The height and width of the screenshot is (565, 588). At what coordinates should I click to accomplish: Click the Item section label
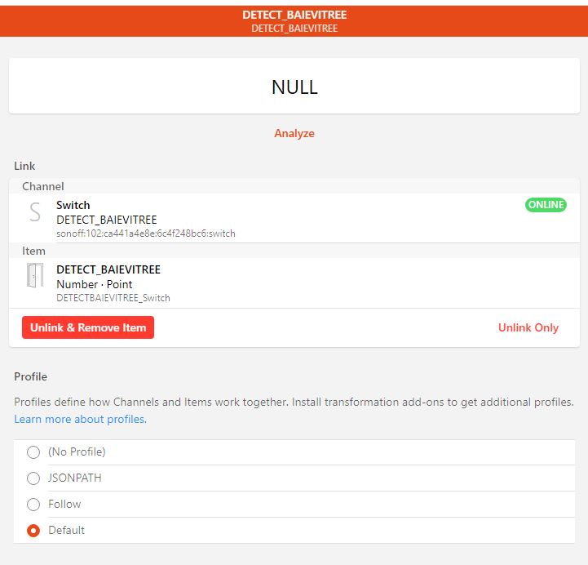tap(33, 251)
